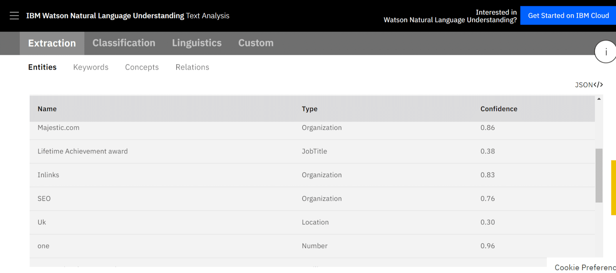Screen dimensions: 616x273
Task: Click the Confidence column header
Action: pyautogui.click(x=499, y=109)
